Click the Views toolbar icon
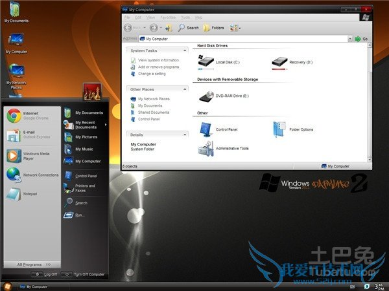 233,28
